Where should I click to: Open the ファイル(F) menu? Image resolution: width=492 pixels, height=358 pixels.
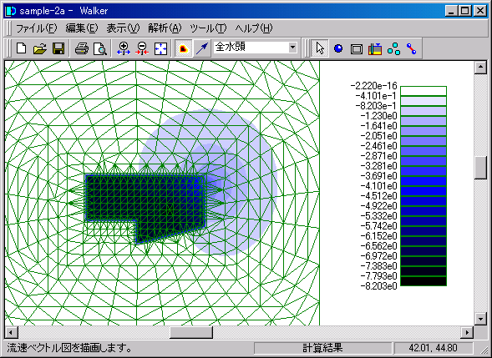(x=36, y=28)
